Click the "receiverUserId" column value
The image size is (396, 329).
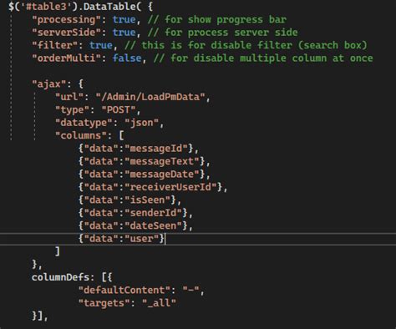click(x=170, y=187)
